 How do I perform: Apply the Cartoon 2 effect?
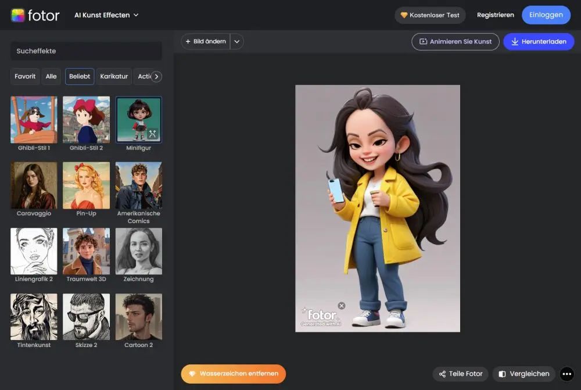pos(139,317)
